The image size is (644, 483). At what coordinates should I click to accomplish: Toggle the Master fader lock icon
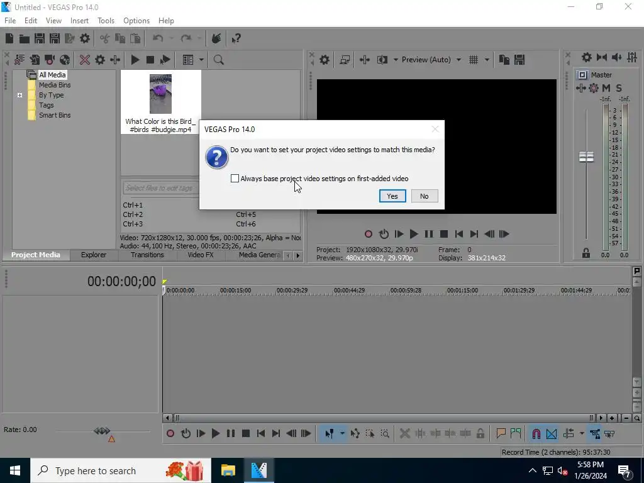coord(586,253)
